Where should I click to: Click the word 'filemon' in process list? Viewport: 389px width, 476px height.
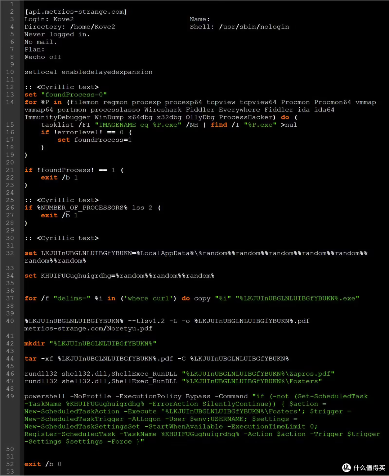click(x=84, y=102)
